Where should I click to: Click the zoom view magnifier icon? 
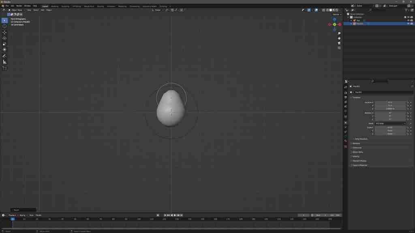[x=339, y=34]
